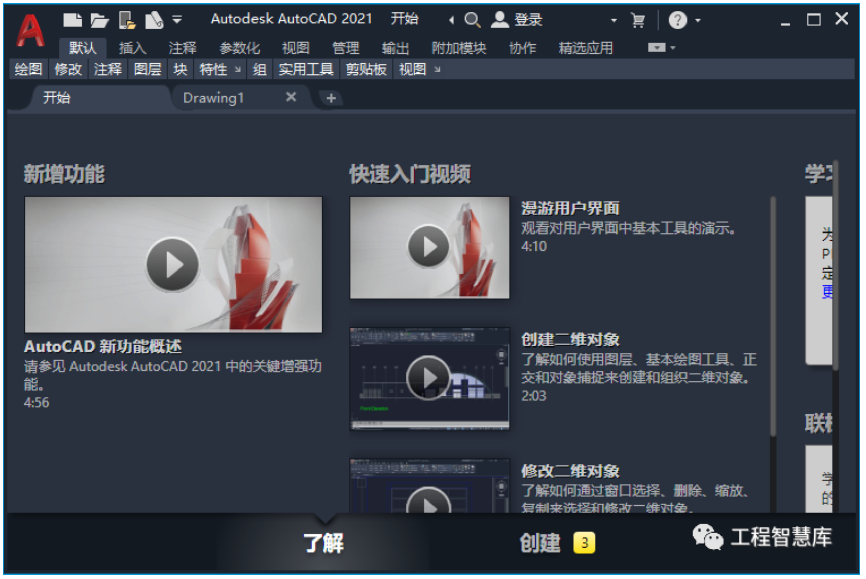Click the AutoCAD 新功能概述 title
Screen dimensions: 866x579
pyautogui.click(x=102, y=346)
